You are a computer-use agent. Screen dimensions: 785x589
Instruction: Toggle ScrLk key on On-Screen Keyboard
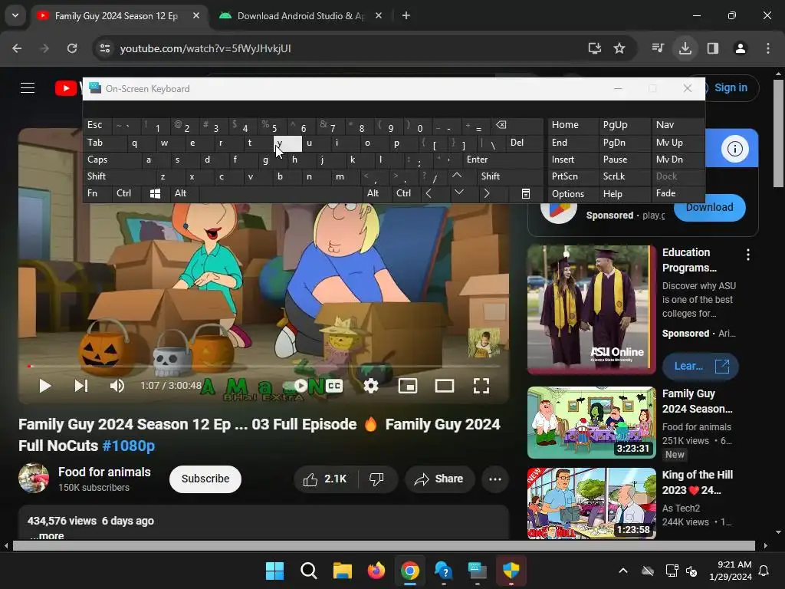pyautogui.click(x=624, y=176)
